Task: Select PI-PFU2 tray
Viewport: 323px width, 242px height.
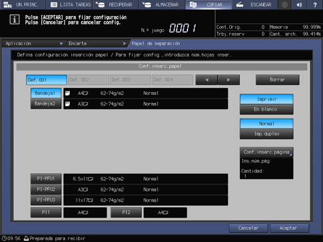Action: [x=46, y=190]
